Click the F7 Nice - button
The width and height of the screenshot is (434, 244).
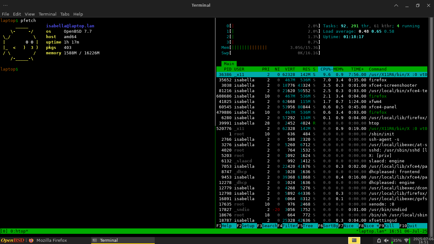(349, 226)
